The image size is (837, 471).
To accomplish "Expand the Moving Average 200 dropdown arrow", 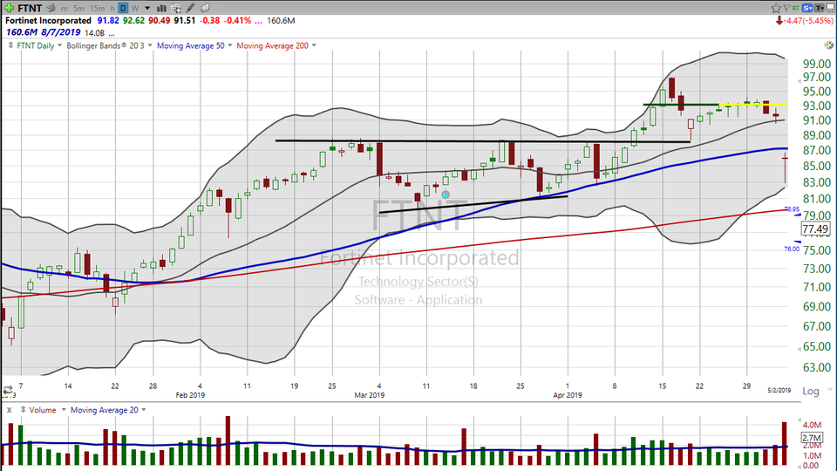I will 314,45.
